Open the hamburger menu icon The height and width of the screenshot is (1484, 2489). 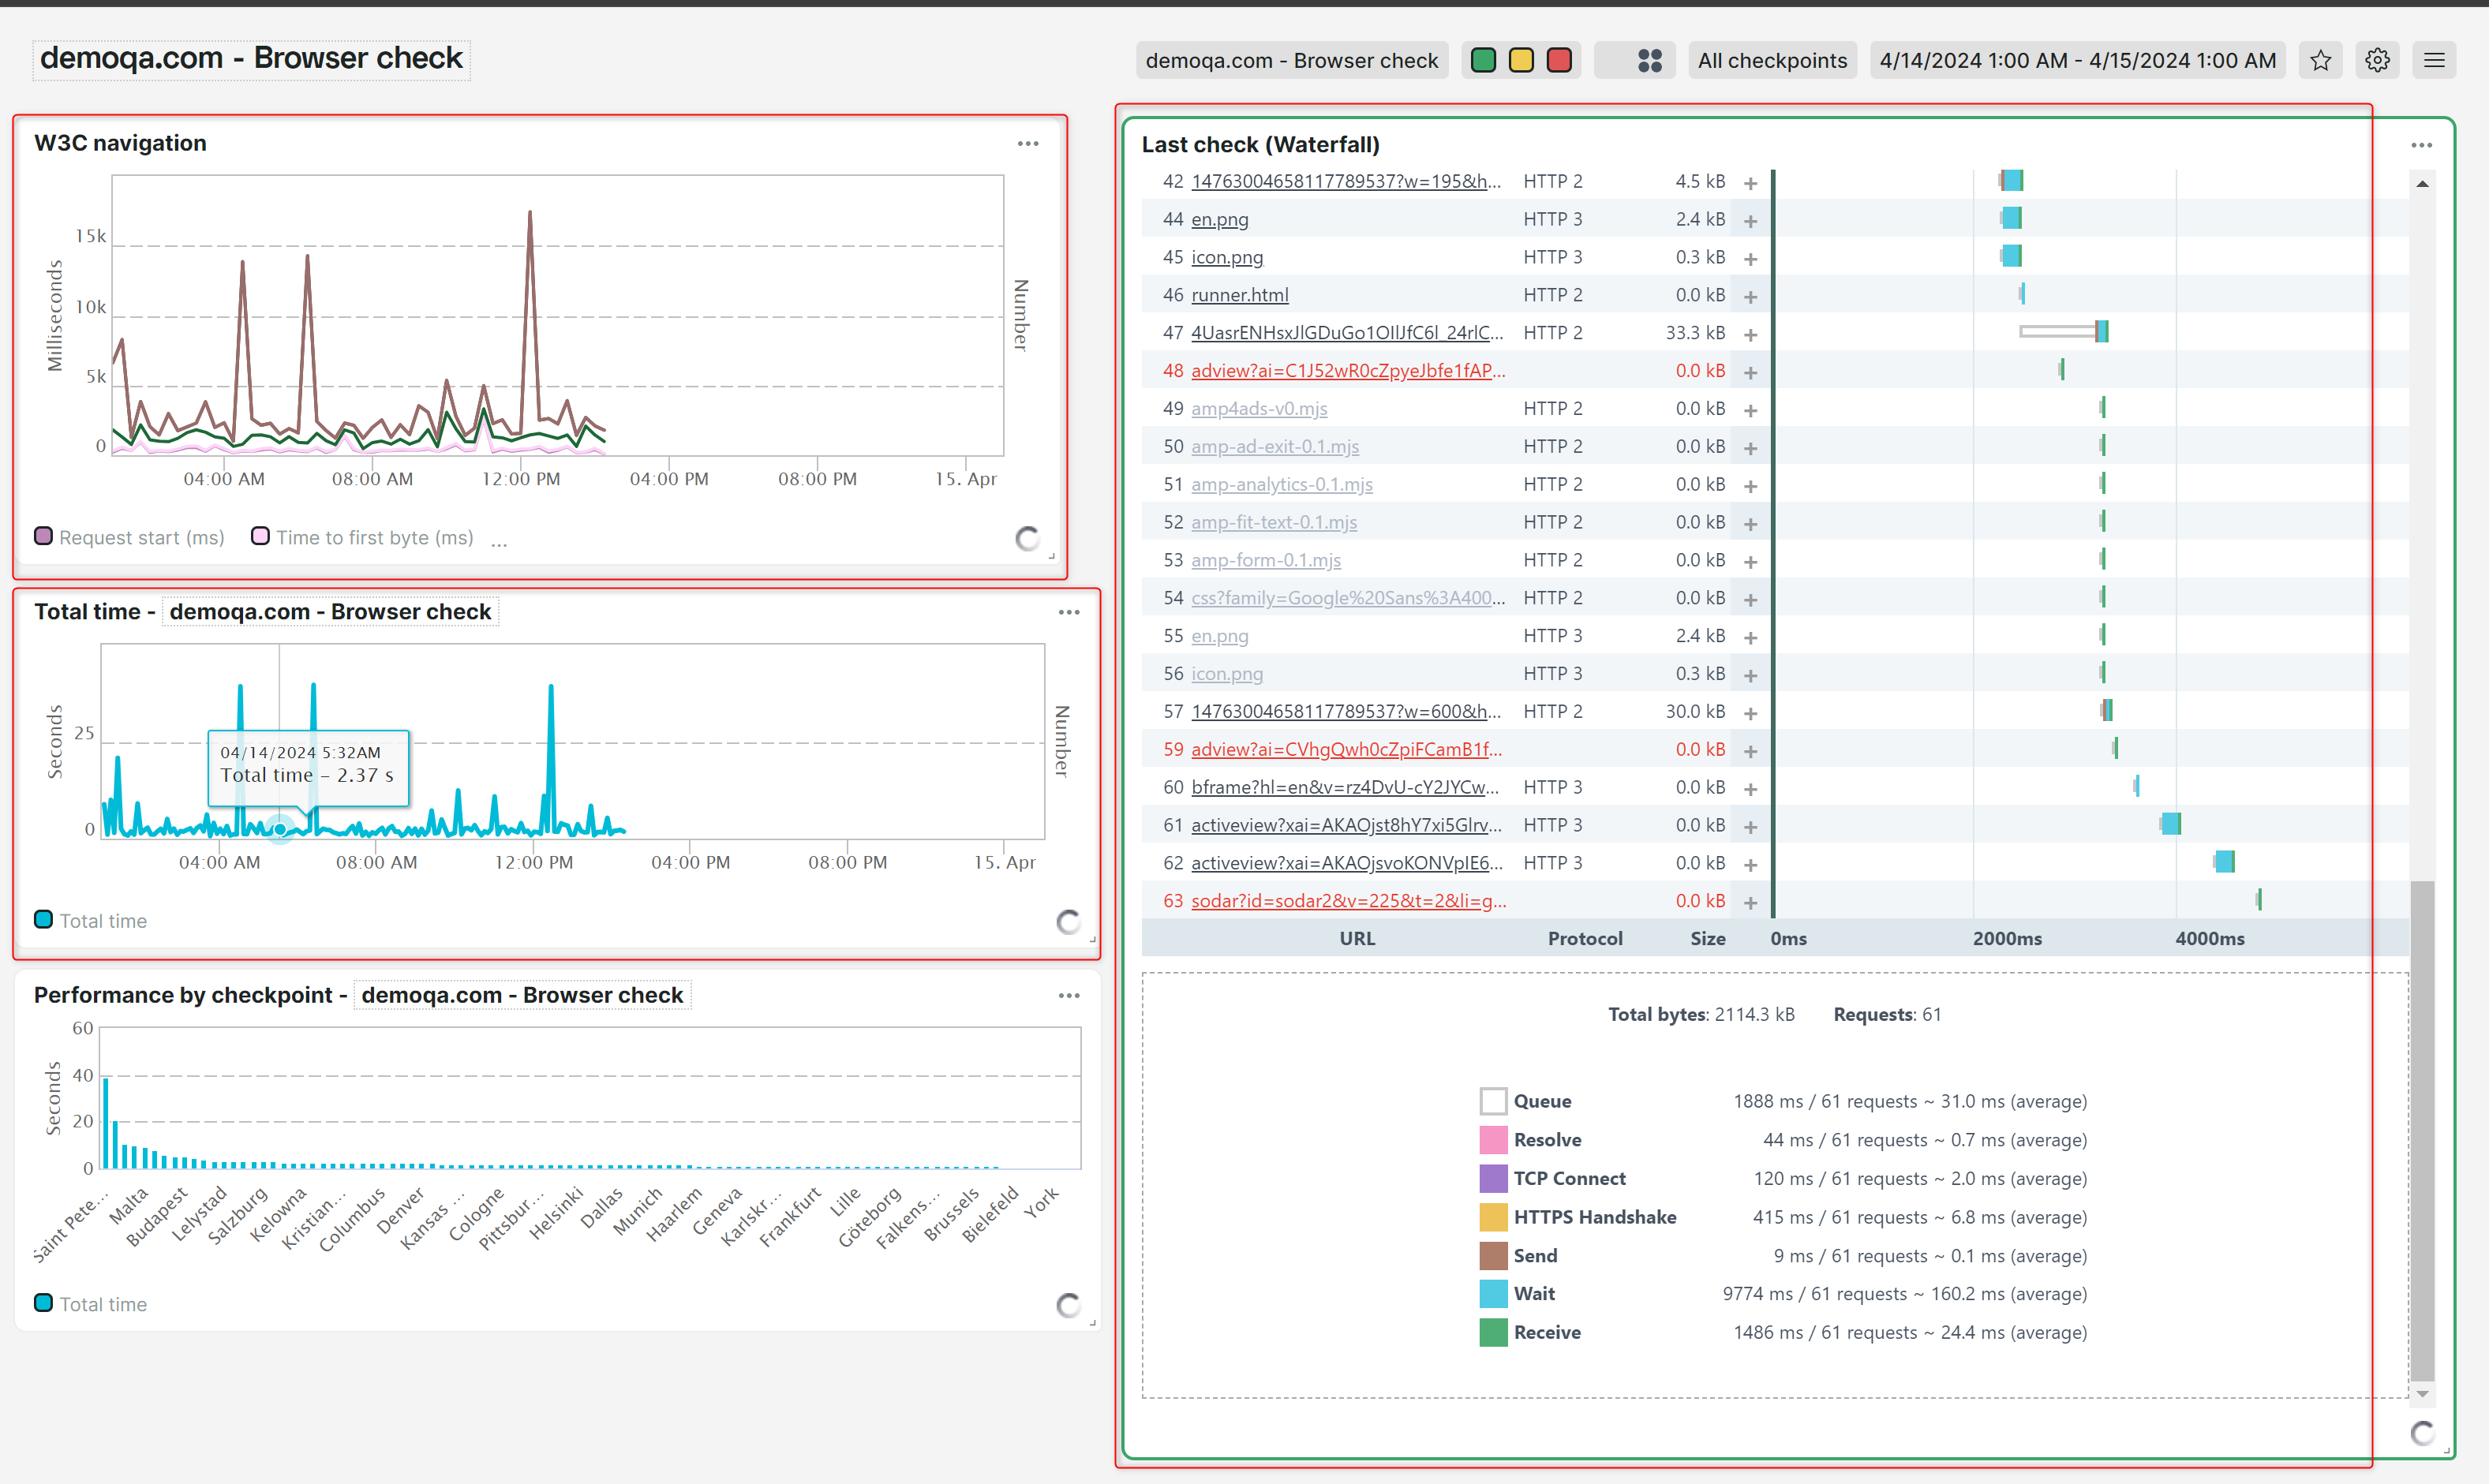click(x=2434, y=61)
